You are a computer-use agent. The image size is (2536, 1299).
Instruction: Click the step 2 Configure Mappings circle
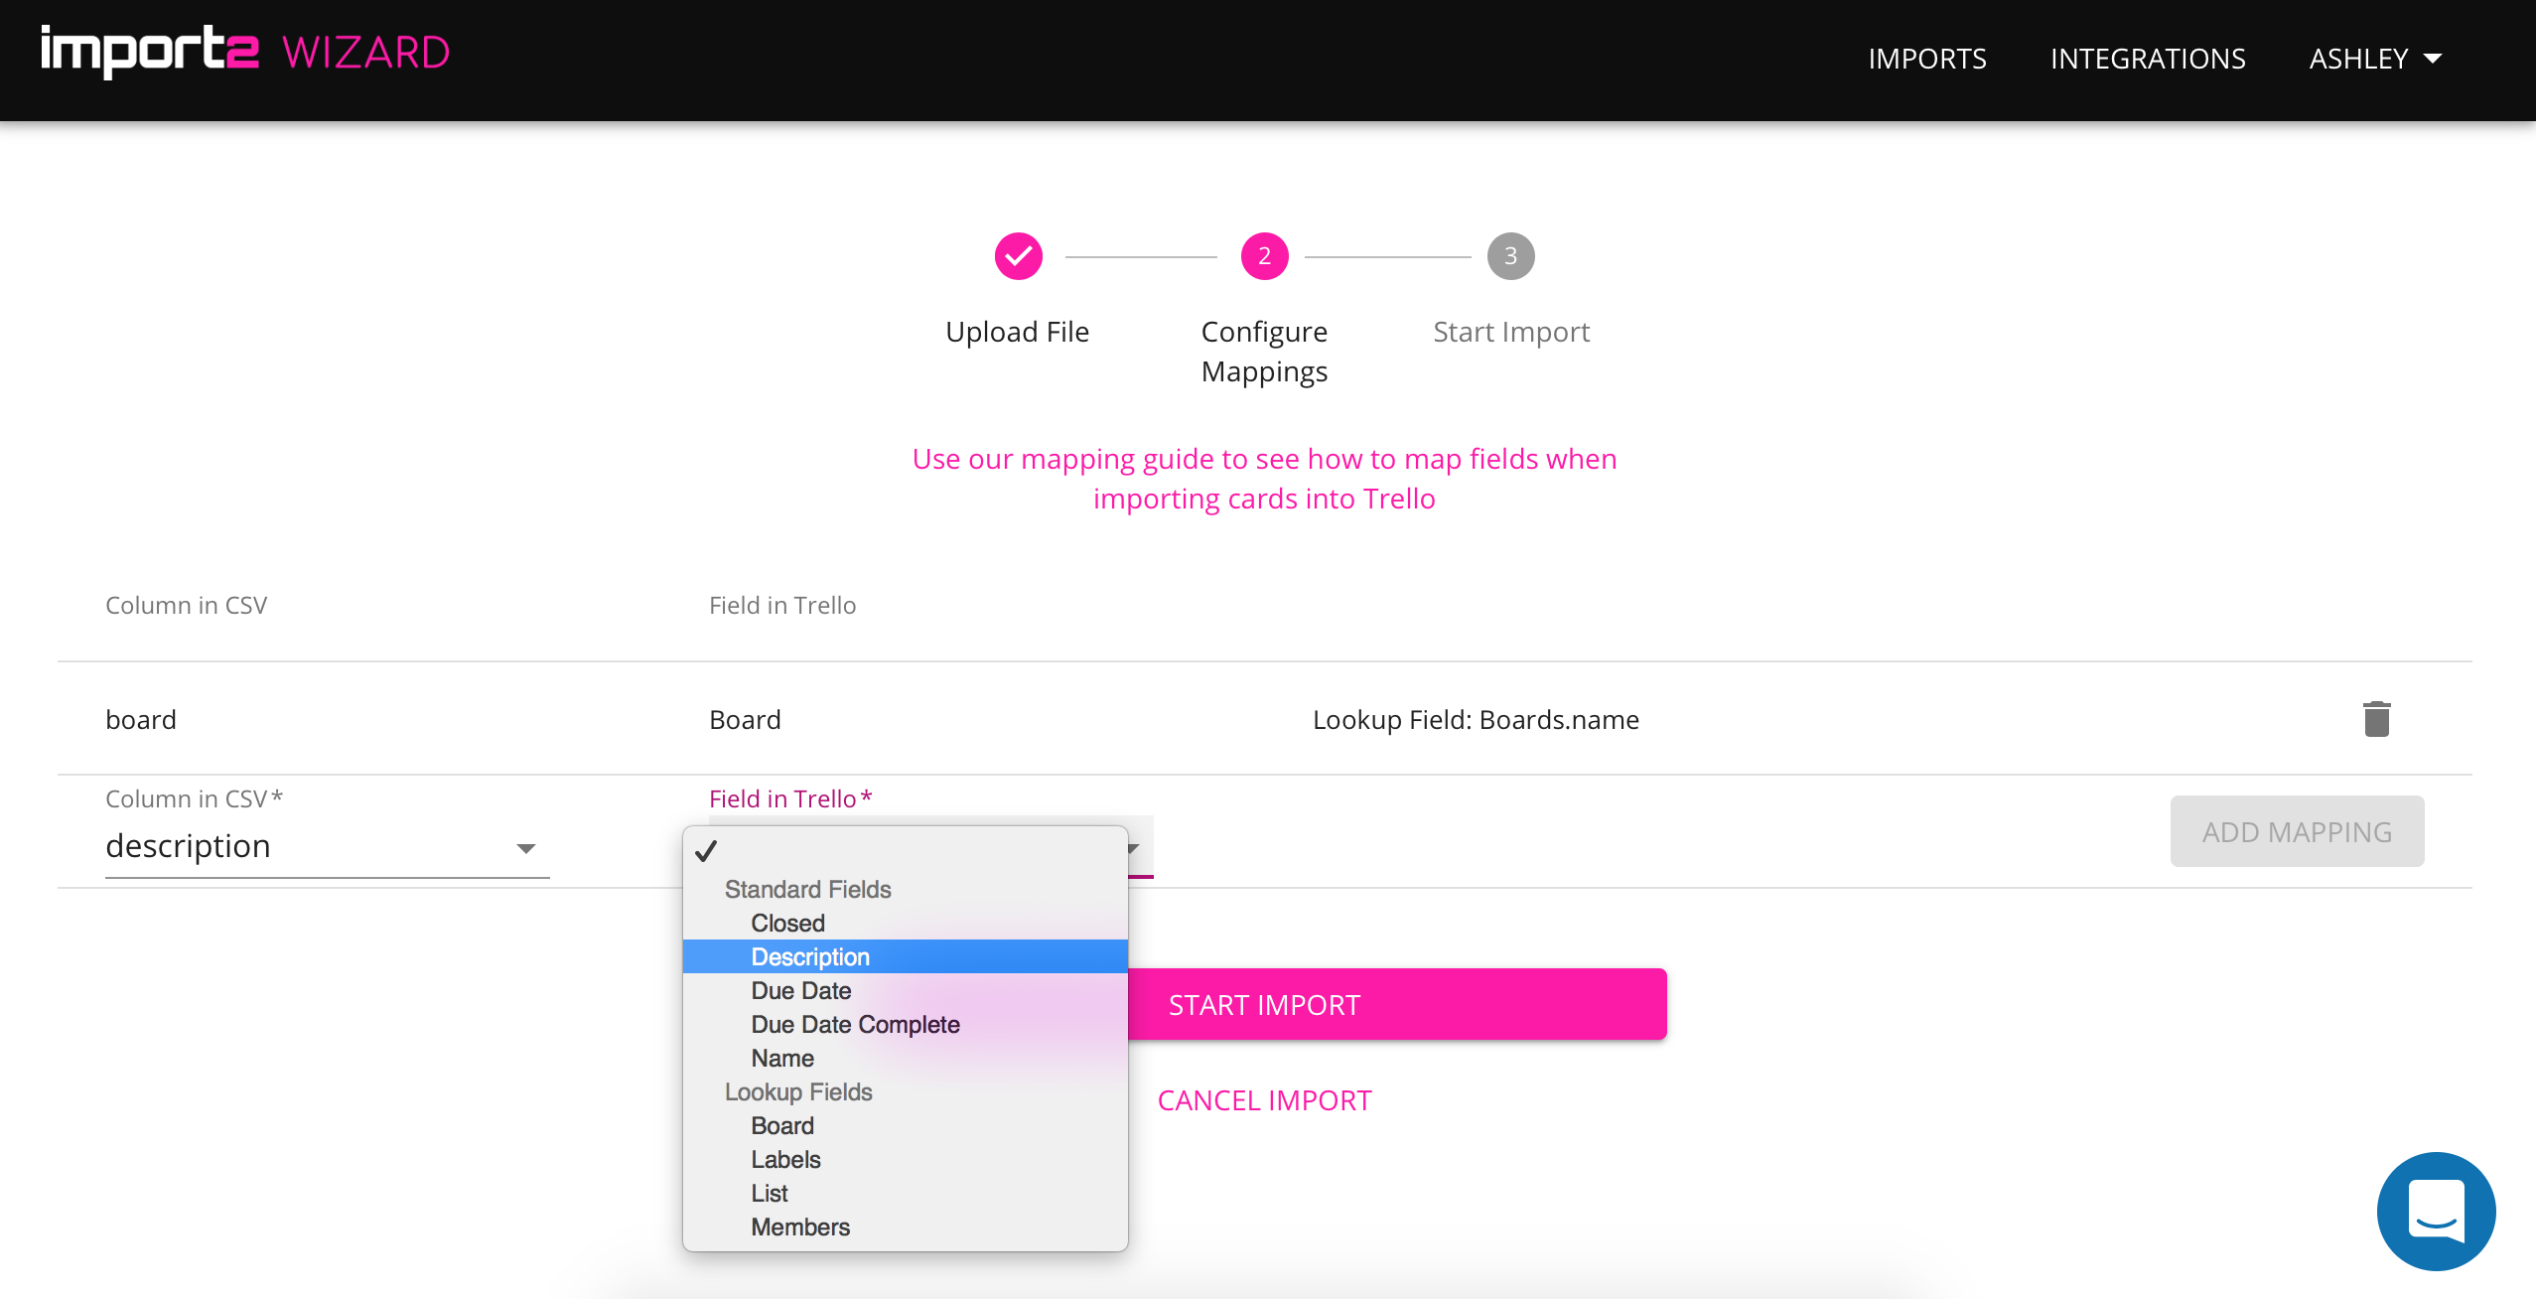click(x=1264, y=256)
